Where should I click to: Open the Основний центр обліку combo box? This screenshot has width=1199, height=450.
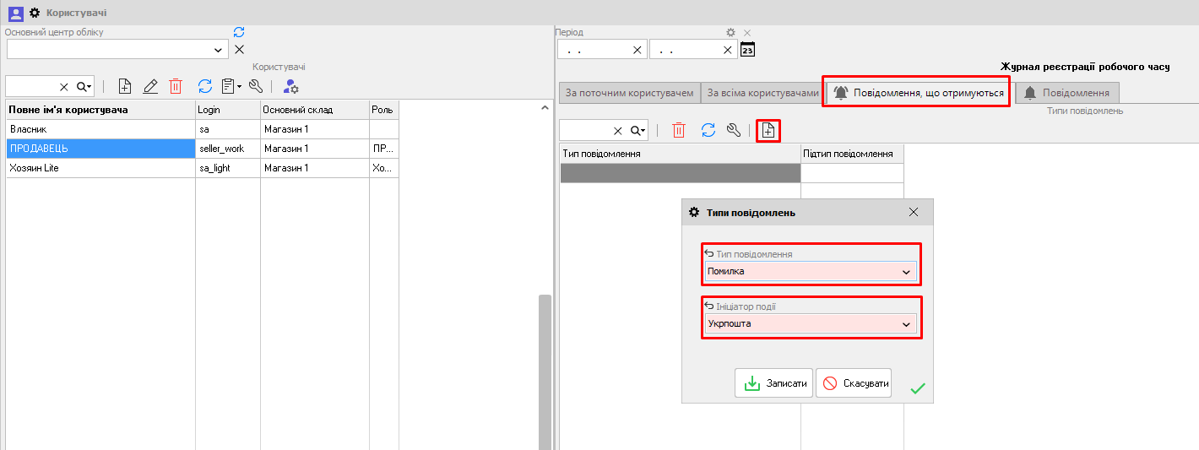(x=219, y=50)
